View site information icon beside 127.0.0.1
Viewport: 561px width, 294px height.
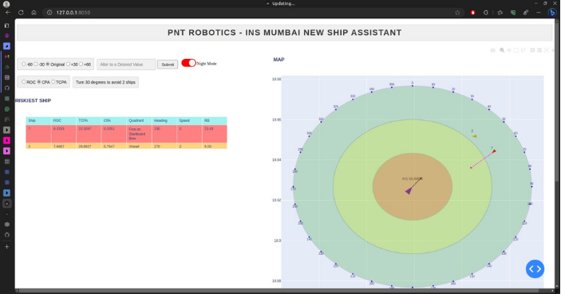pyautogui.click(x=49, y=13)
